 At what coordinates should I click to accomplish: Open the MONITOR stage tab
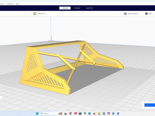tap(89, 8)
